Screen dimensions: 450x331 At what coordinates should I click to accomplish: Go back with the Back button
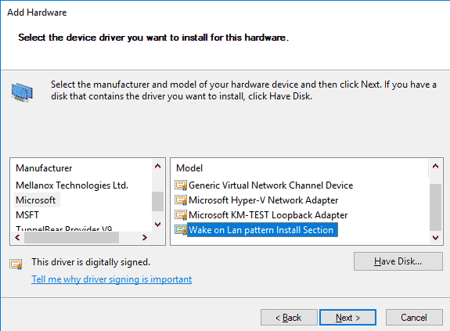(x=289, y=317)
